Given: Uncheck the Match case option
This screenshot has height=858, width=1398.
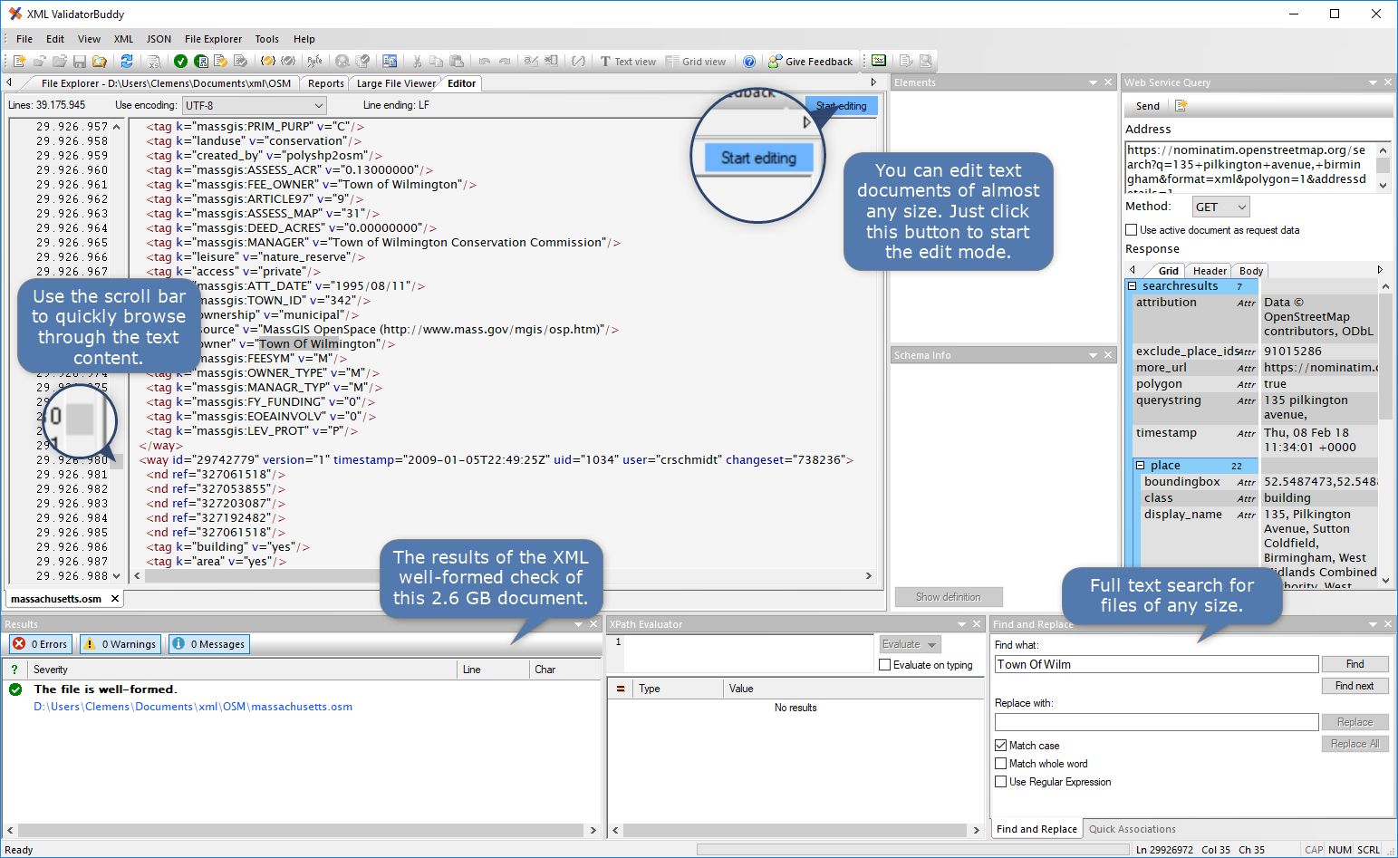Looking at the screenshot, I should pos(1001,746).
